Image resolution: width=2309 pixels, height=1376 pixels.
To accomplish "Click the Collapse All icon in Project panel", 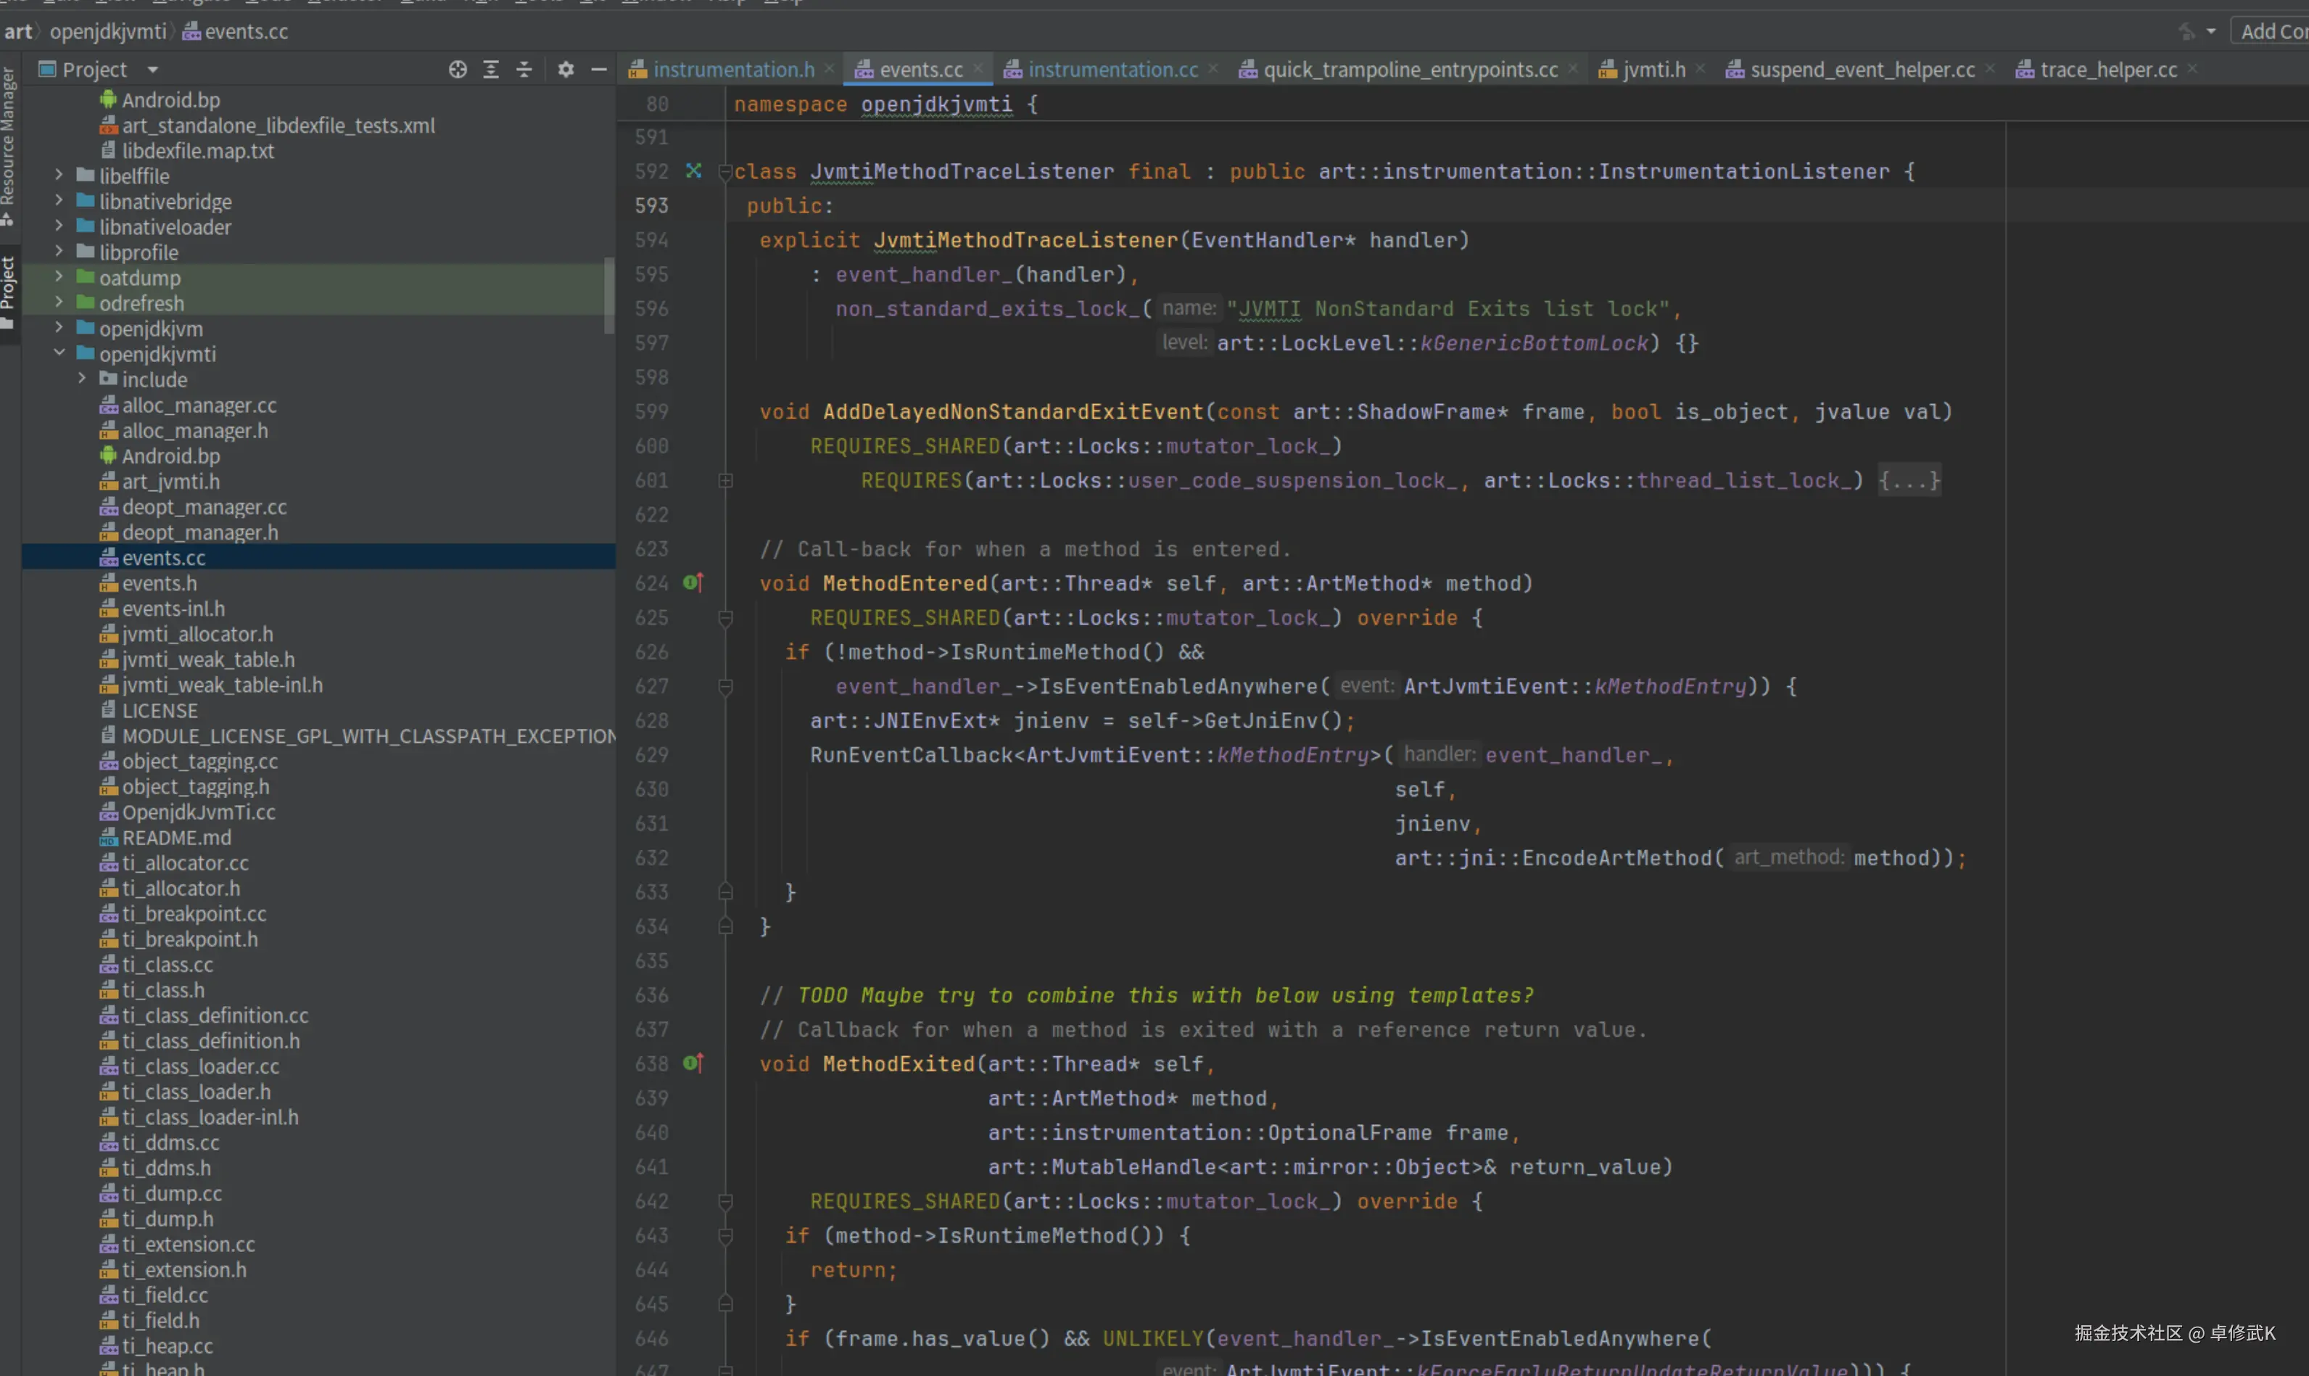I will [x=524, y=70].
